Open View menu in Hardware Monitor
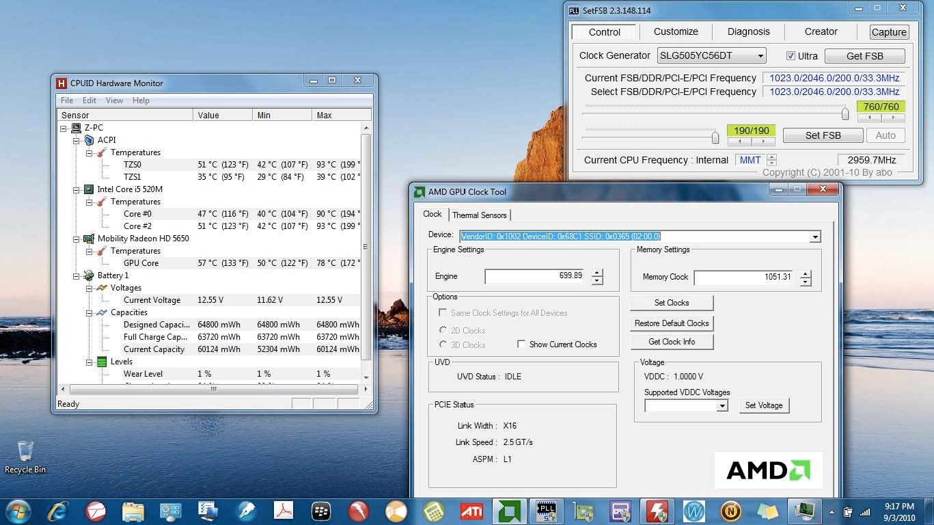 click(x=114, y=100)
